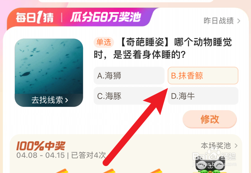This screenshot has width=251, height=173.
Task: Tap the 100%中奖 heading
Action: (41, 146)
